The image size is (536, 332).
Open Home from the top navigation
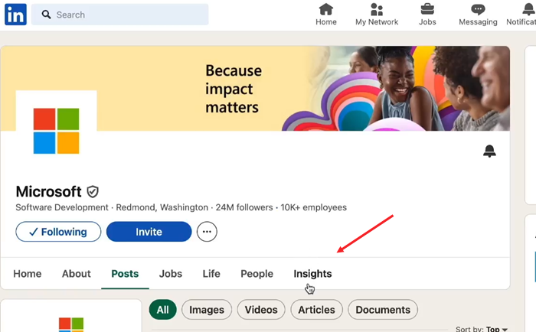[325, 15]
